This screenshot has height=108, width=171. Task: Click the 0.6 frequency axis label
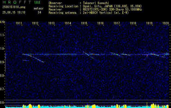coord(2,103)
